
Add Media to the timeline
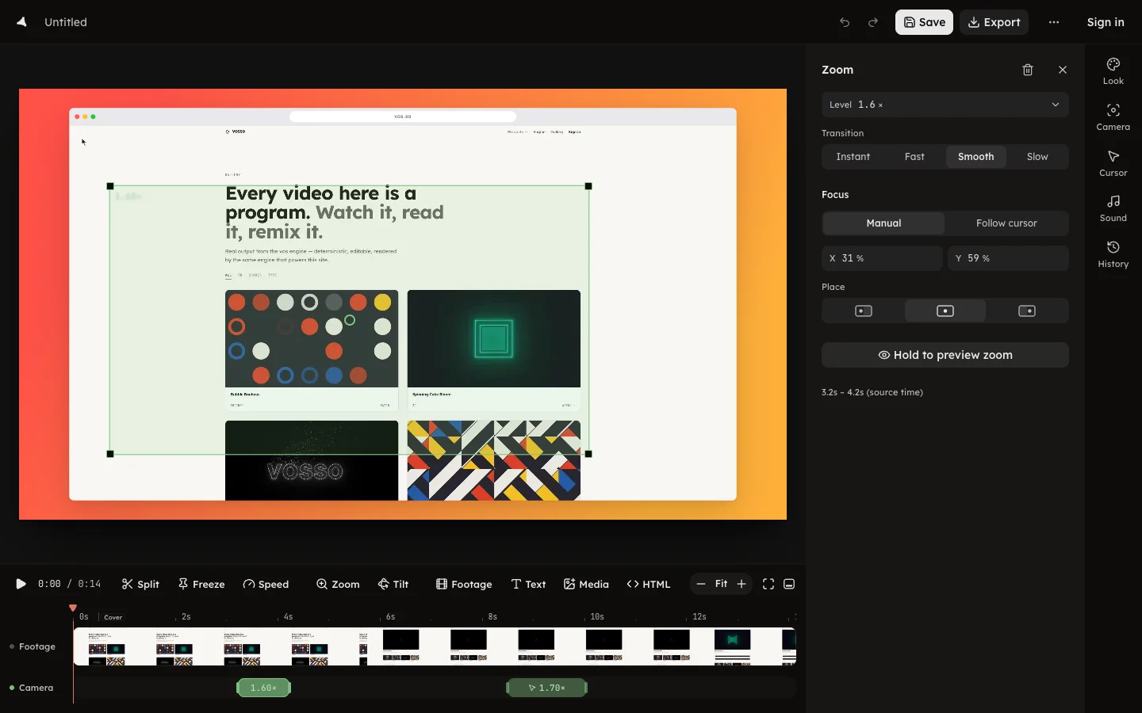tap(586, 584)
